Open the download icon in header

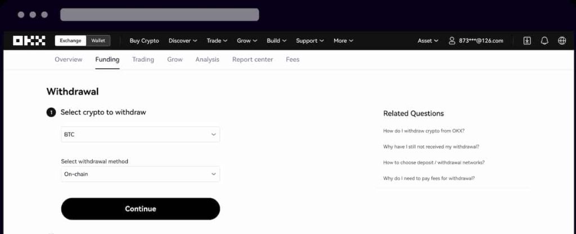coord(527,40)
